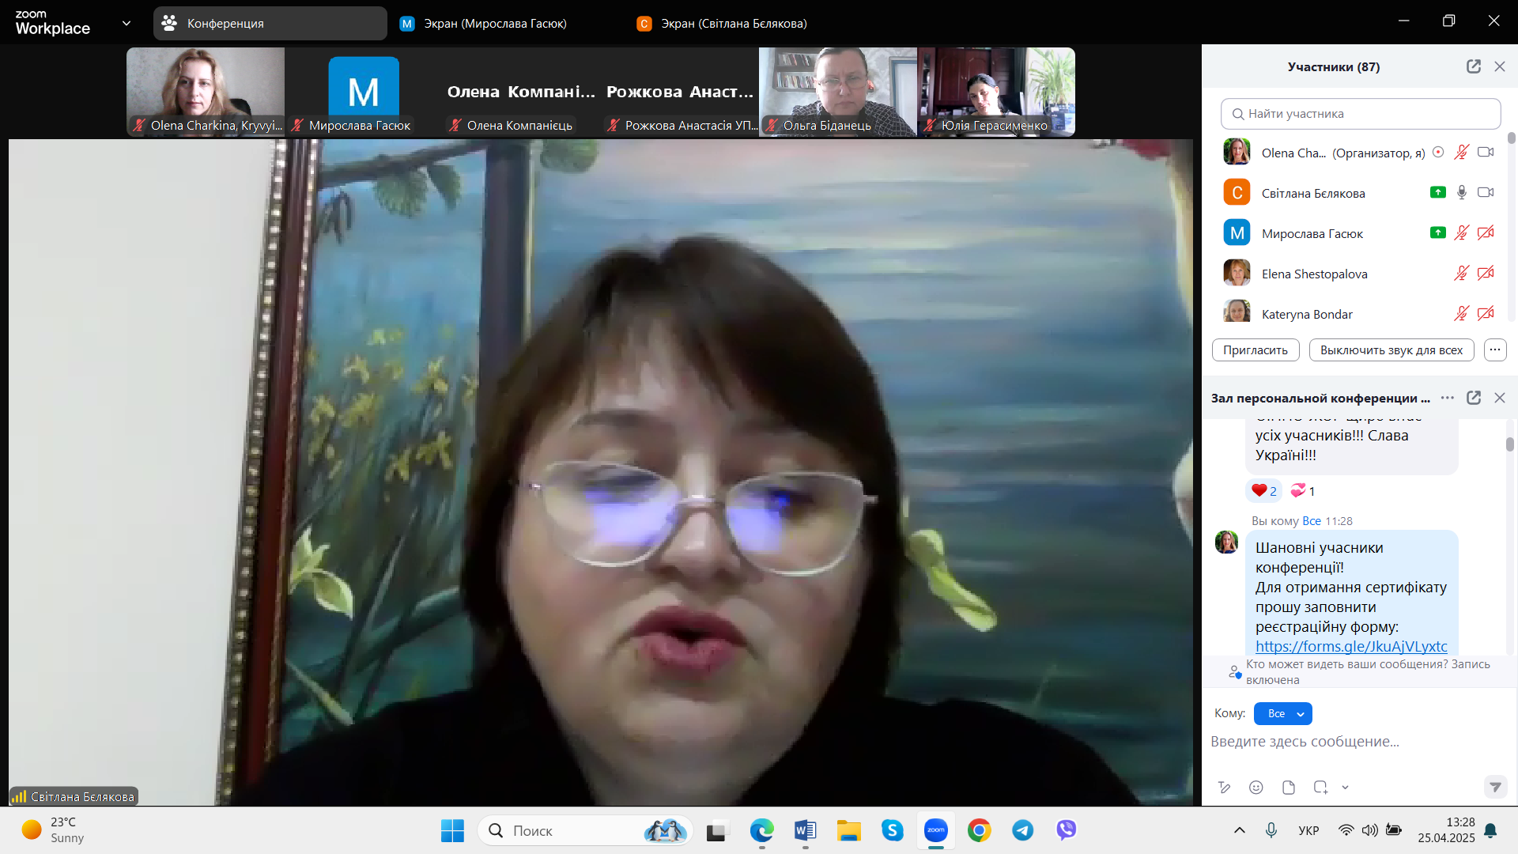Pop out the chat panel

tap(1473, 398)
